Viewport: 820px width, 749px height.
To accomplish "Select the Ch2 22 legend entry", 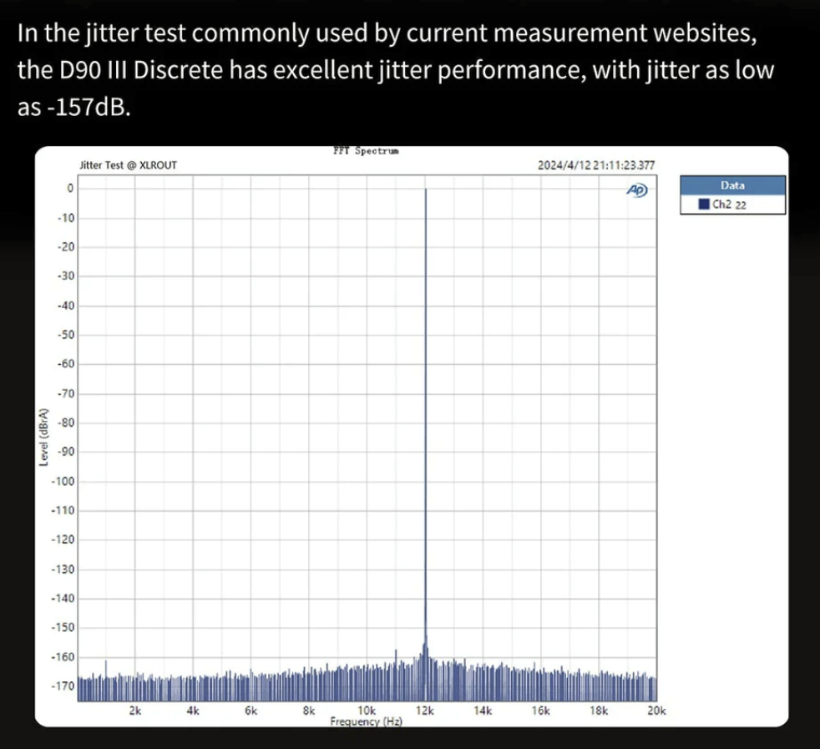I will [732, 205].
